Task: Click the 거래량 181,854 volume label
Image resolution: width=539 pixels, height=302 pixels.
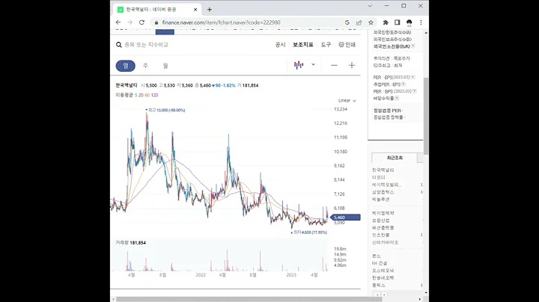Action: click(x=130, y=243)
